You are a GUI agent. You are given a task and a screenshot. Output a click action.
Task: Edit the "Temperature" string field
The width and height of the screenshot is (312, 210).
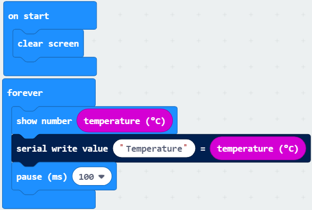pyautogui.click(x=154, y=148)
